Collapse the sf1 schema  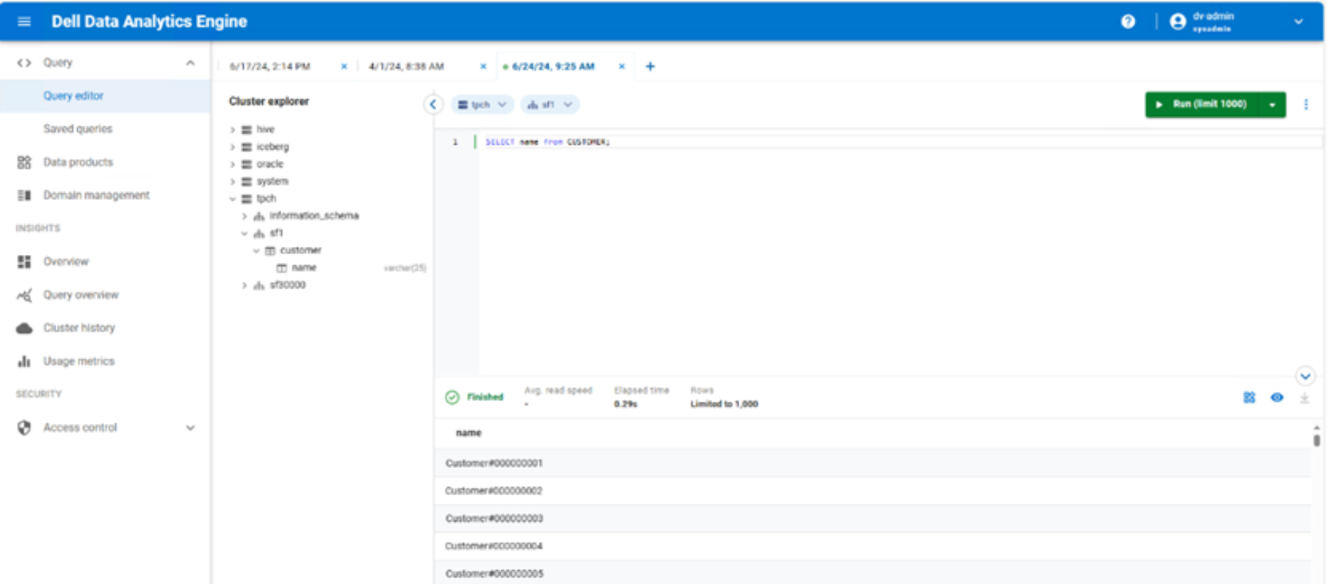[244, 233]
